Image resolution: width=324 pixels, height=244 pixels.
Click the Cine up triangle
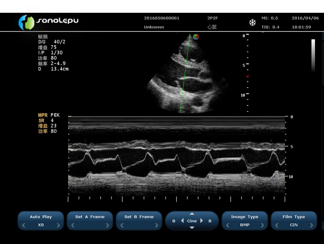pyautogui.click(x=192, y=214)
